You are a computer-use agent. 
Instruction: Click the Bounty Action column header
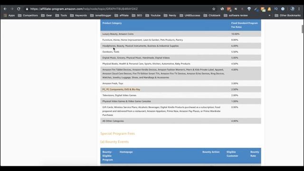(211, 152)
